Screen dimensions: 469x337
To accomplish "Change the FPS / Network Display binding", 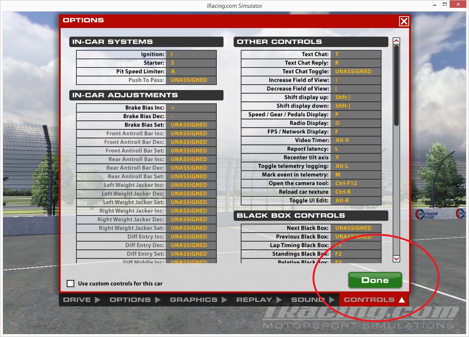I will pos(356,132).
